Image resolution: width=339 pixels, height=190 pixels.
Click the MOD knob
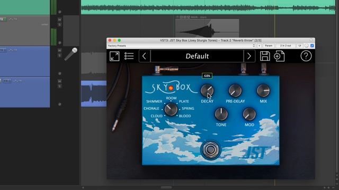pos(249,114)
